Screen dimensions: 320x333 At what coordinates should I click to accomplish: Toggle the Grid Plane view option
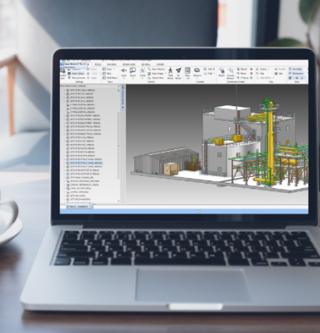pos(110,77)
